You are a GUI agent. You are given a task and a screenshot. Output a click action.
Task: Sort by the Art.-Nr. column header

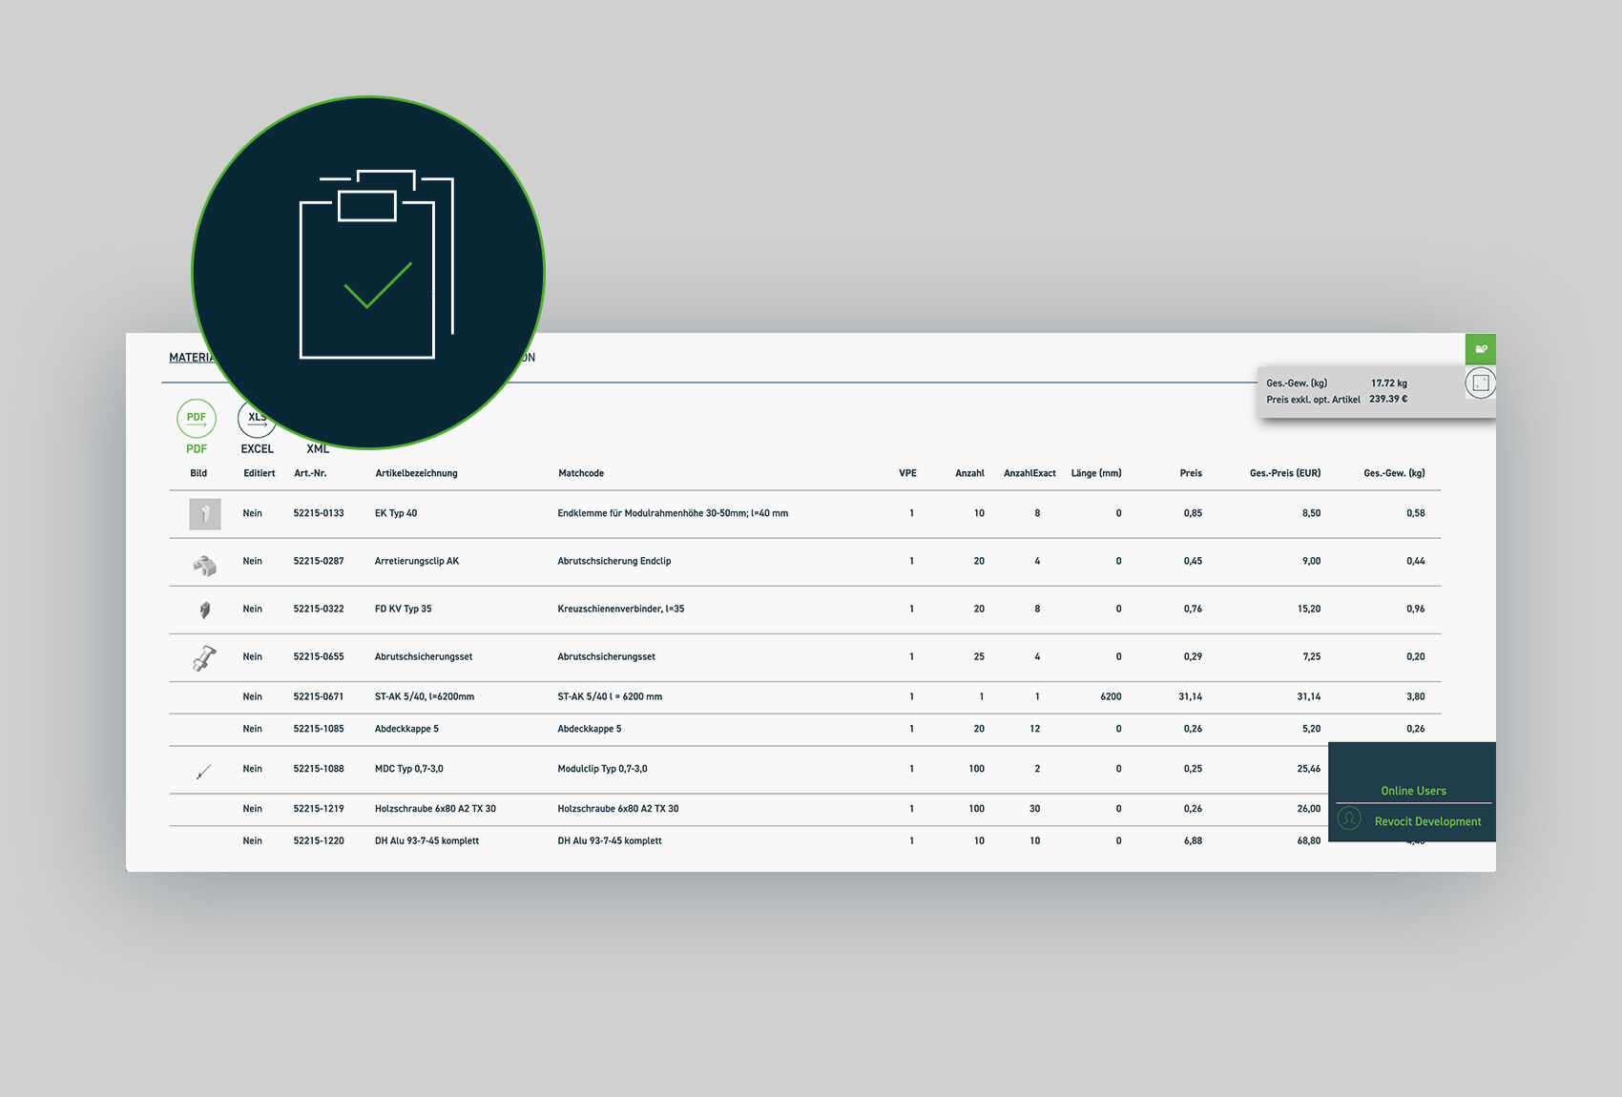pyautogui.click(x=310, y=473)
